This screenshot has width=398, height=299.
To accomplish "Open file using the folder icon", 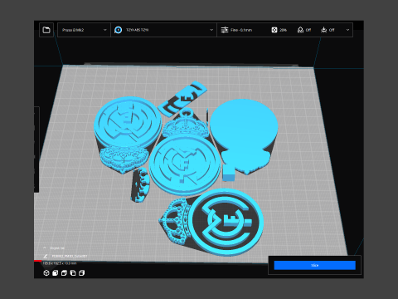I will [x=46, y=30].
